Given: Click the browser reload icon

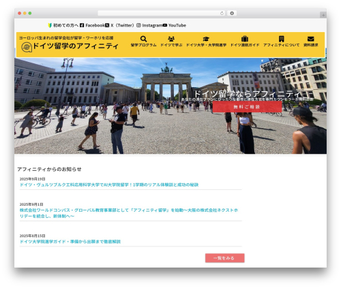Looking at the screenshot, I should click(x=222, y=13).
